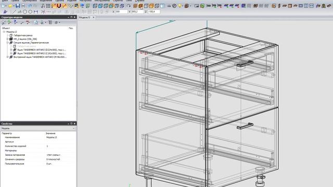Select the second Ящик TANDEMBOX ANTARO item
The image size is (333, 187).
point(42,54)
